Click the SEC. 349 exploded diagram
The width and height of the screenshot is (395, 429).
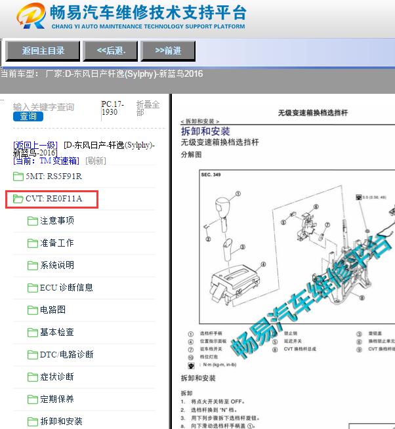click(x=297, y=247)
